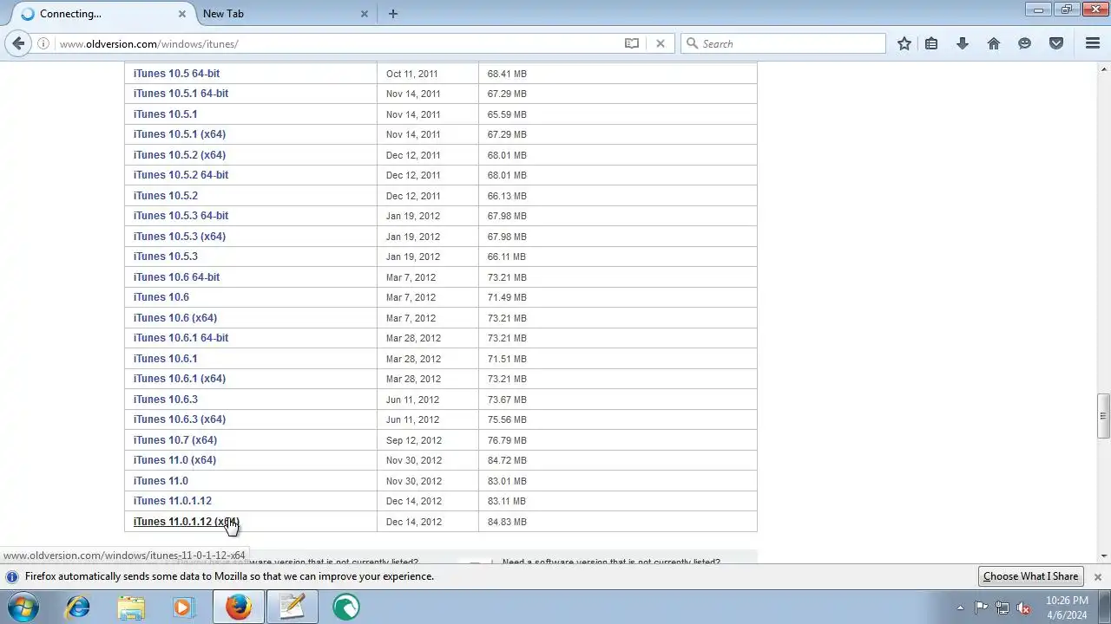Click the URL address field
1111x624 pixels.
tap(339, 43)
